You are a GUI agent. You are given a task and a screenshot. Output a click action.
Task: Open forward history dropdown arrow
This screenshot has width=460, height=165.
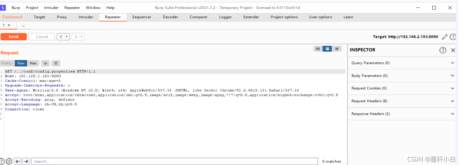tap(82, 37)
